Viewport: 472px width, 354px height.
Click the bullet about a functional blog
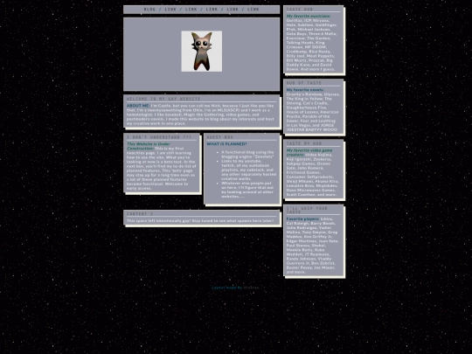pyautogui.click(x=247, y=154)
